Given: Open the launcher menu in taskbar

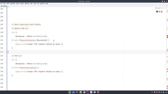Looking at the screenshot, I should (x=70, y=92).
